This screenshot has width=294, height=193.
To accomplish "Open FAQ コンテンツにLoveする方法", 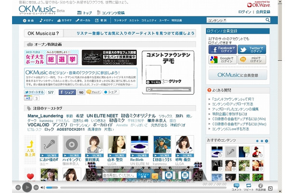I will coord(230,129).
